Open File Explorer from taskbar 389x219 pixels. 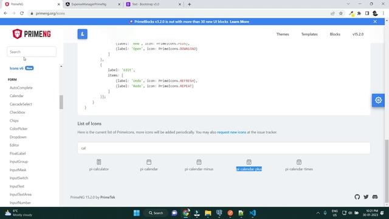[208, 213]
